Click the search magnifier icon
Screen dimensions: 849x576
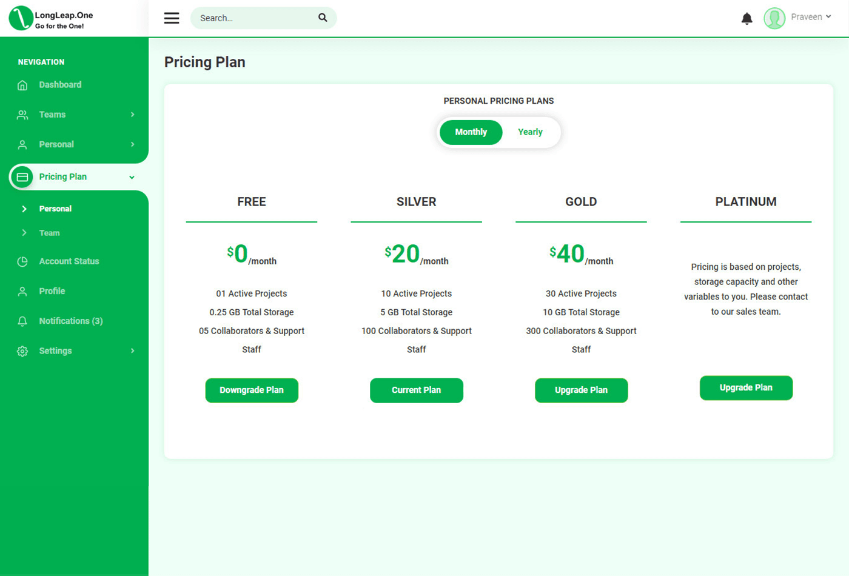[323, 18]
